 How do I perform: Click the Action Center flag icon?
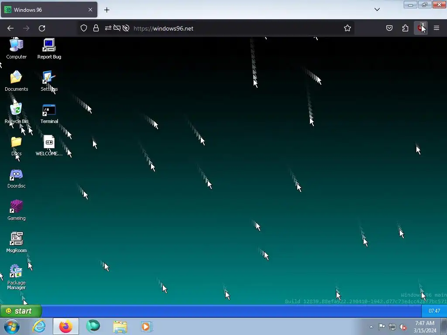pos(382,326)
